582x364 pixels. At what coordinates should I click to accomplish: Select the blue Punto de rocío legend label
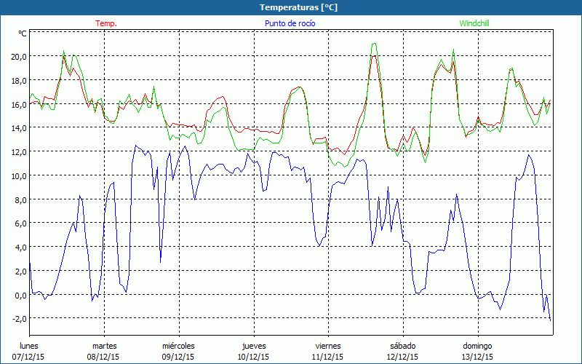click(290, 23)
